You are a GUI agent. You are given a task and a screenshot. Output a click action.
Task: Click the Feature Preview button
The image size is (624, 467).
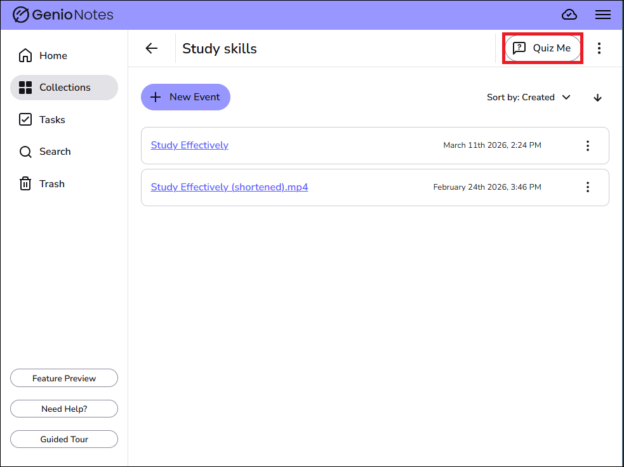[x=64, y=378]
